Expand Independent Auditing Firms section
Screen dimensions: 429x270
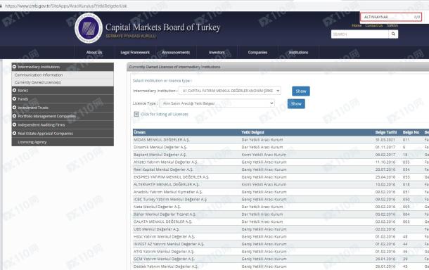14,124
